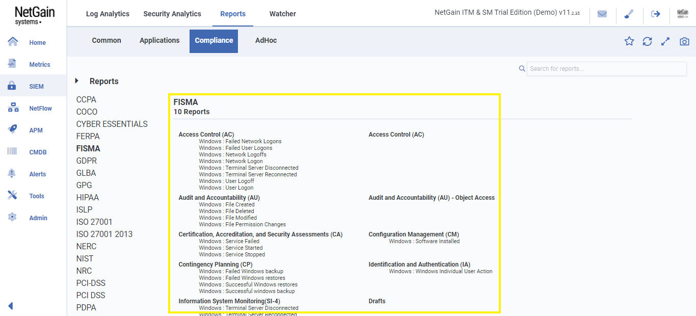Open Windows : Failed Windows backup report

coord(241,271)
